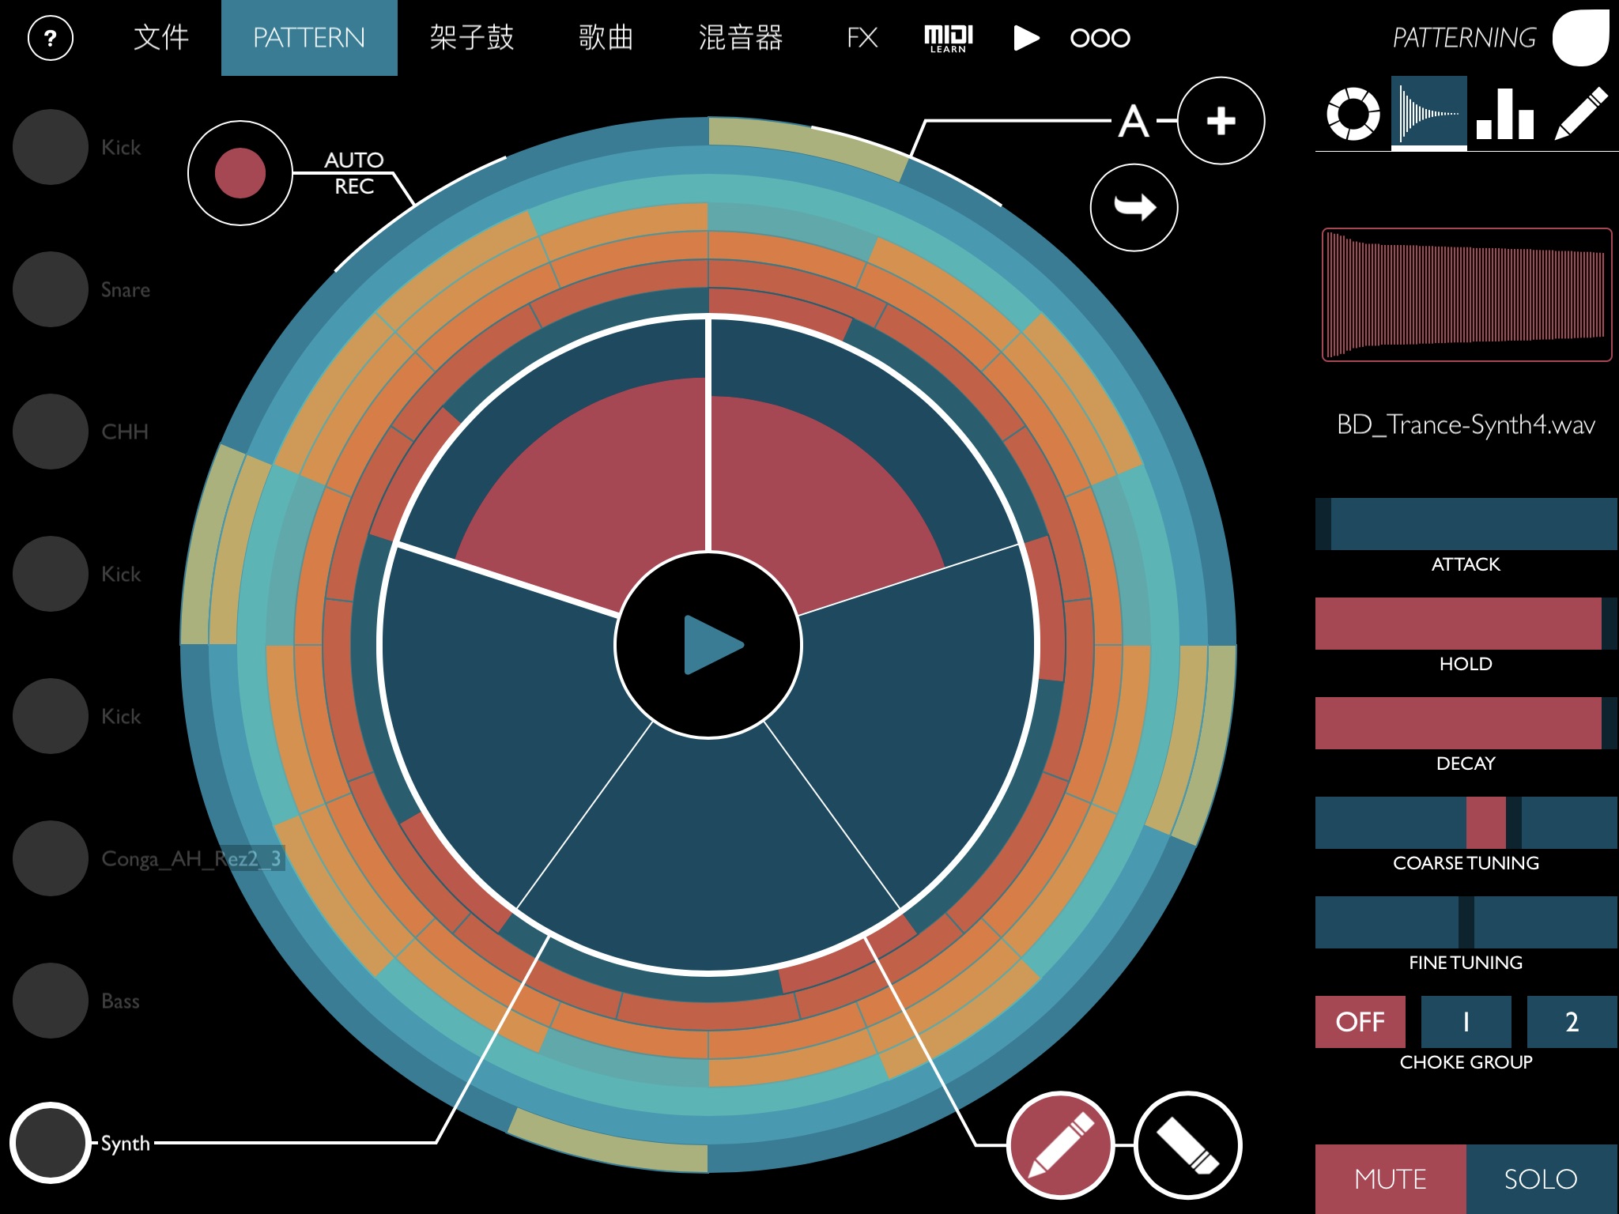Open the help question mark icon

pos(51,38)
